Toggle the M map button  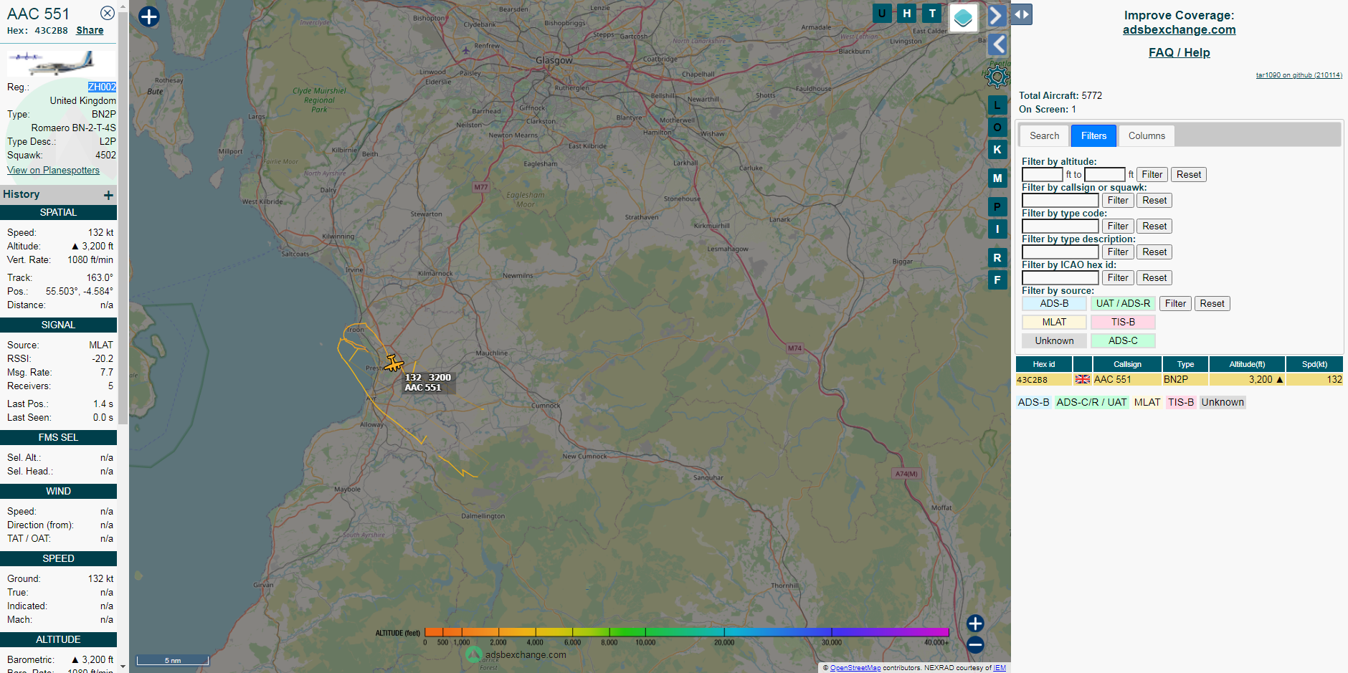[x=997, y=178]
